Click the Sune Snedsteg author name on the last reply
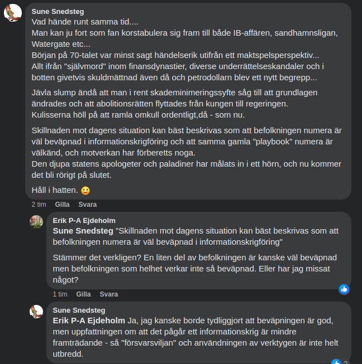This screenshot has width=362, height=364. pos(79,310)
